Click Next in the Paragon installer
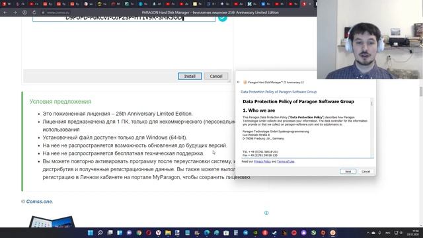The image size is (423, 238). 348,171
